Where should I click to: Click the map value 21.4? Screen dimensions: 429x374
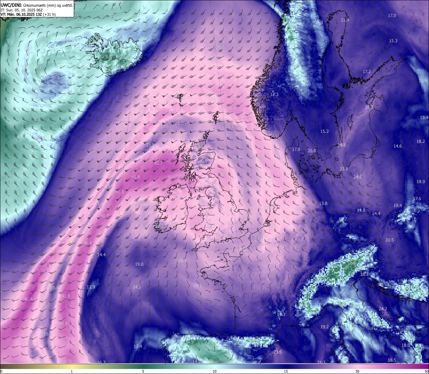pyautogui.click(x=345, y=20)
